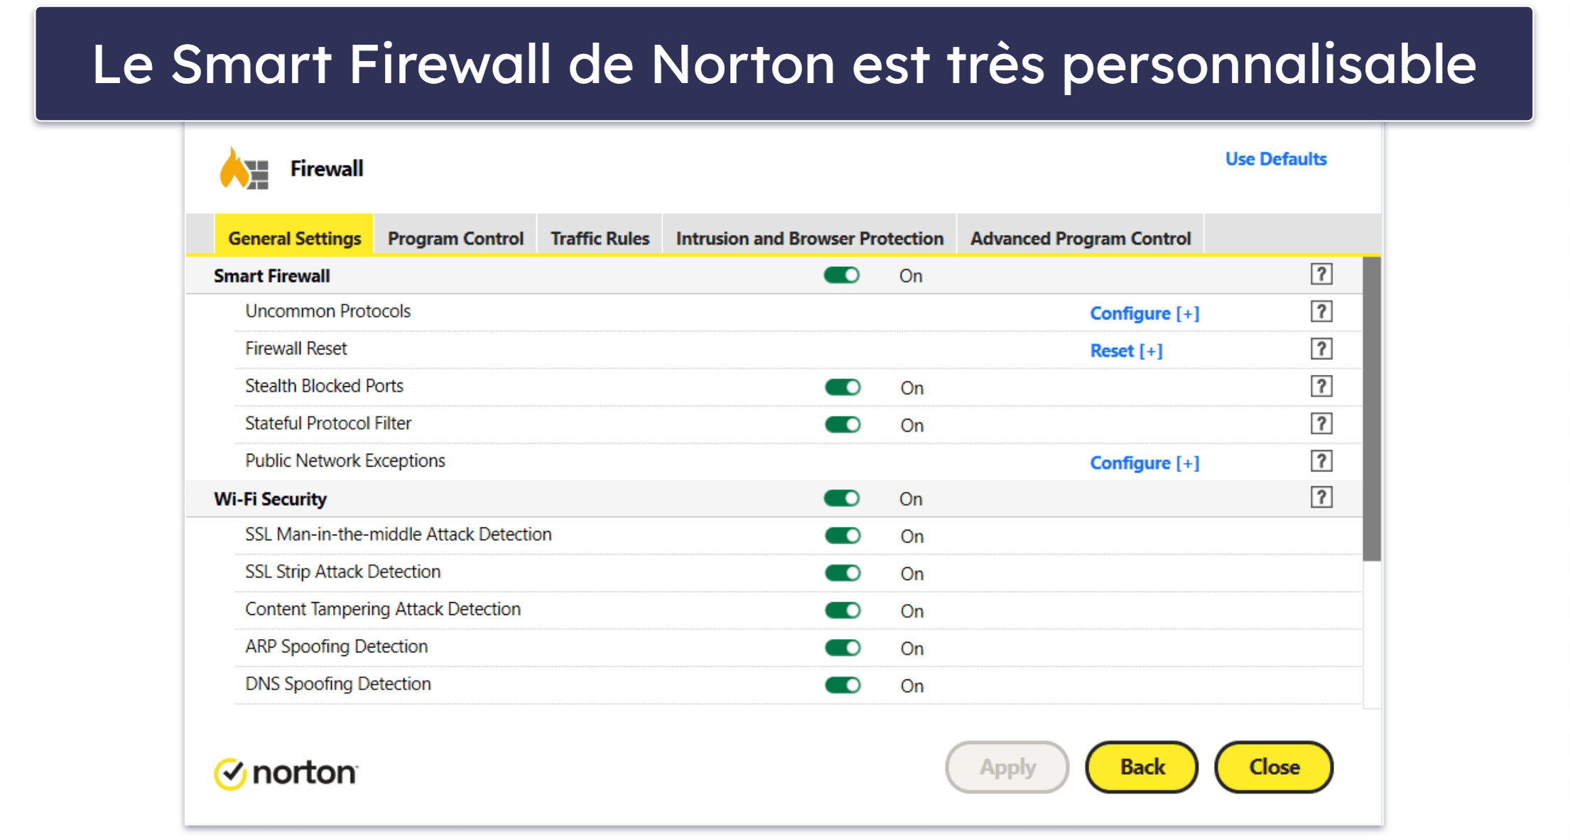
Task: Click the settings list vertical scrollbar
Action: point(1372,409)
